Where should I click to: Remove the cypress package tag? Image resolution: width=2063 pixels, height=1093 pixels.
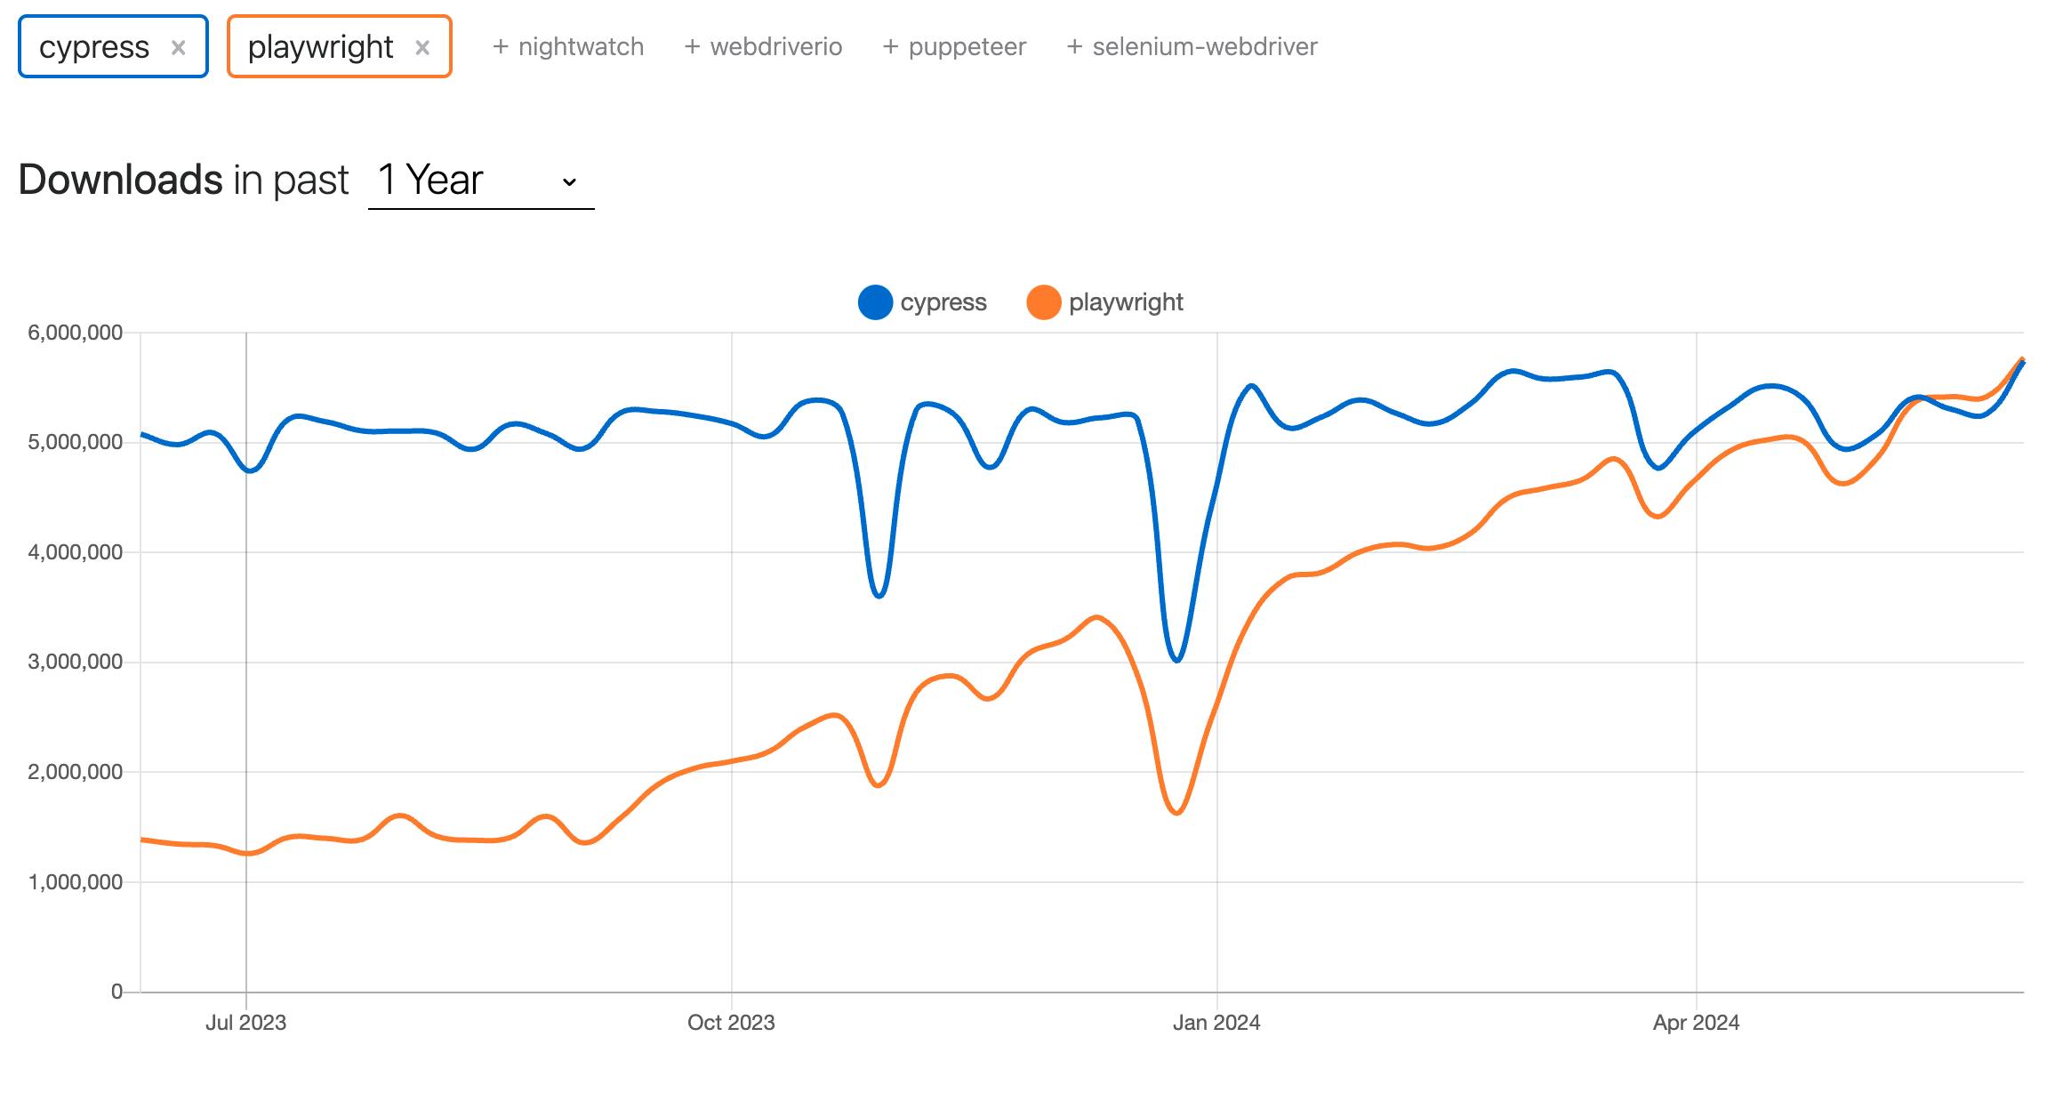[x=178, y=48]
